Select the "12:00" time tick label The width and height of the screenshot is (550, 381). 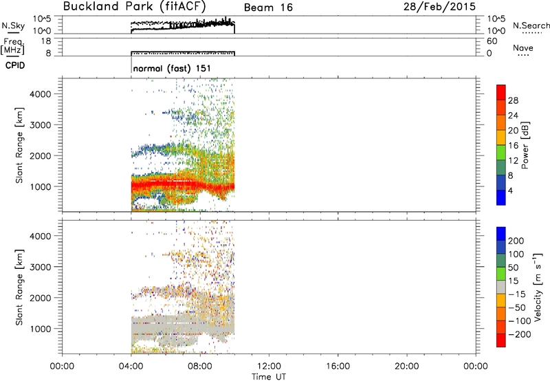[x=269, y=367]
